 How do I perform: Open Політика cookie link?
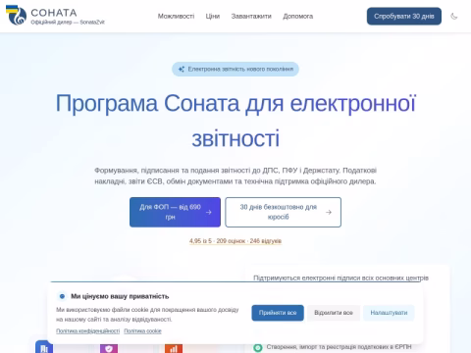142,330
